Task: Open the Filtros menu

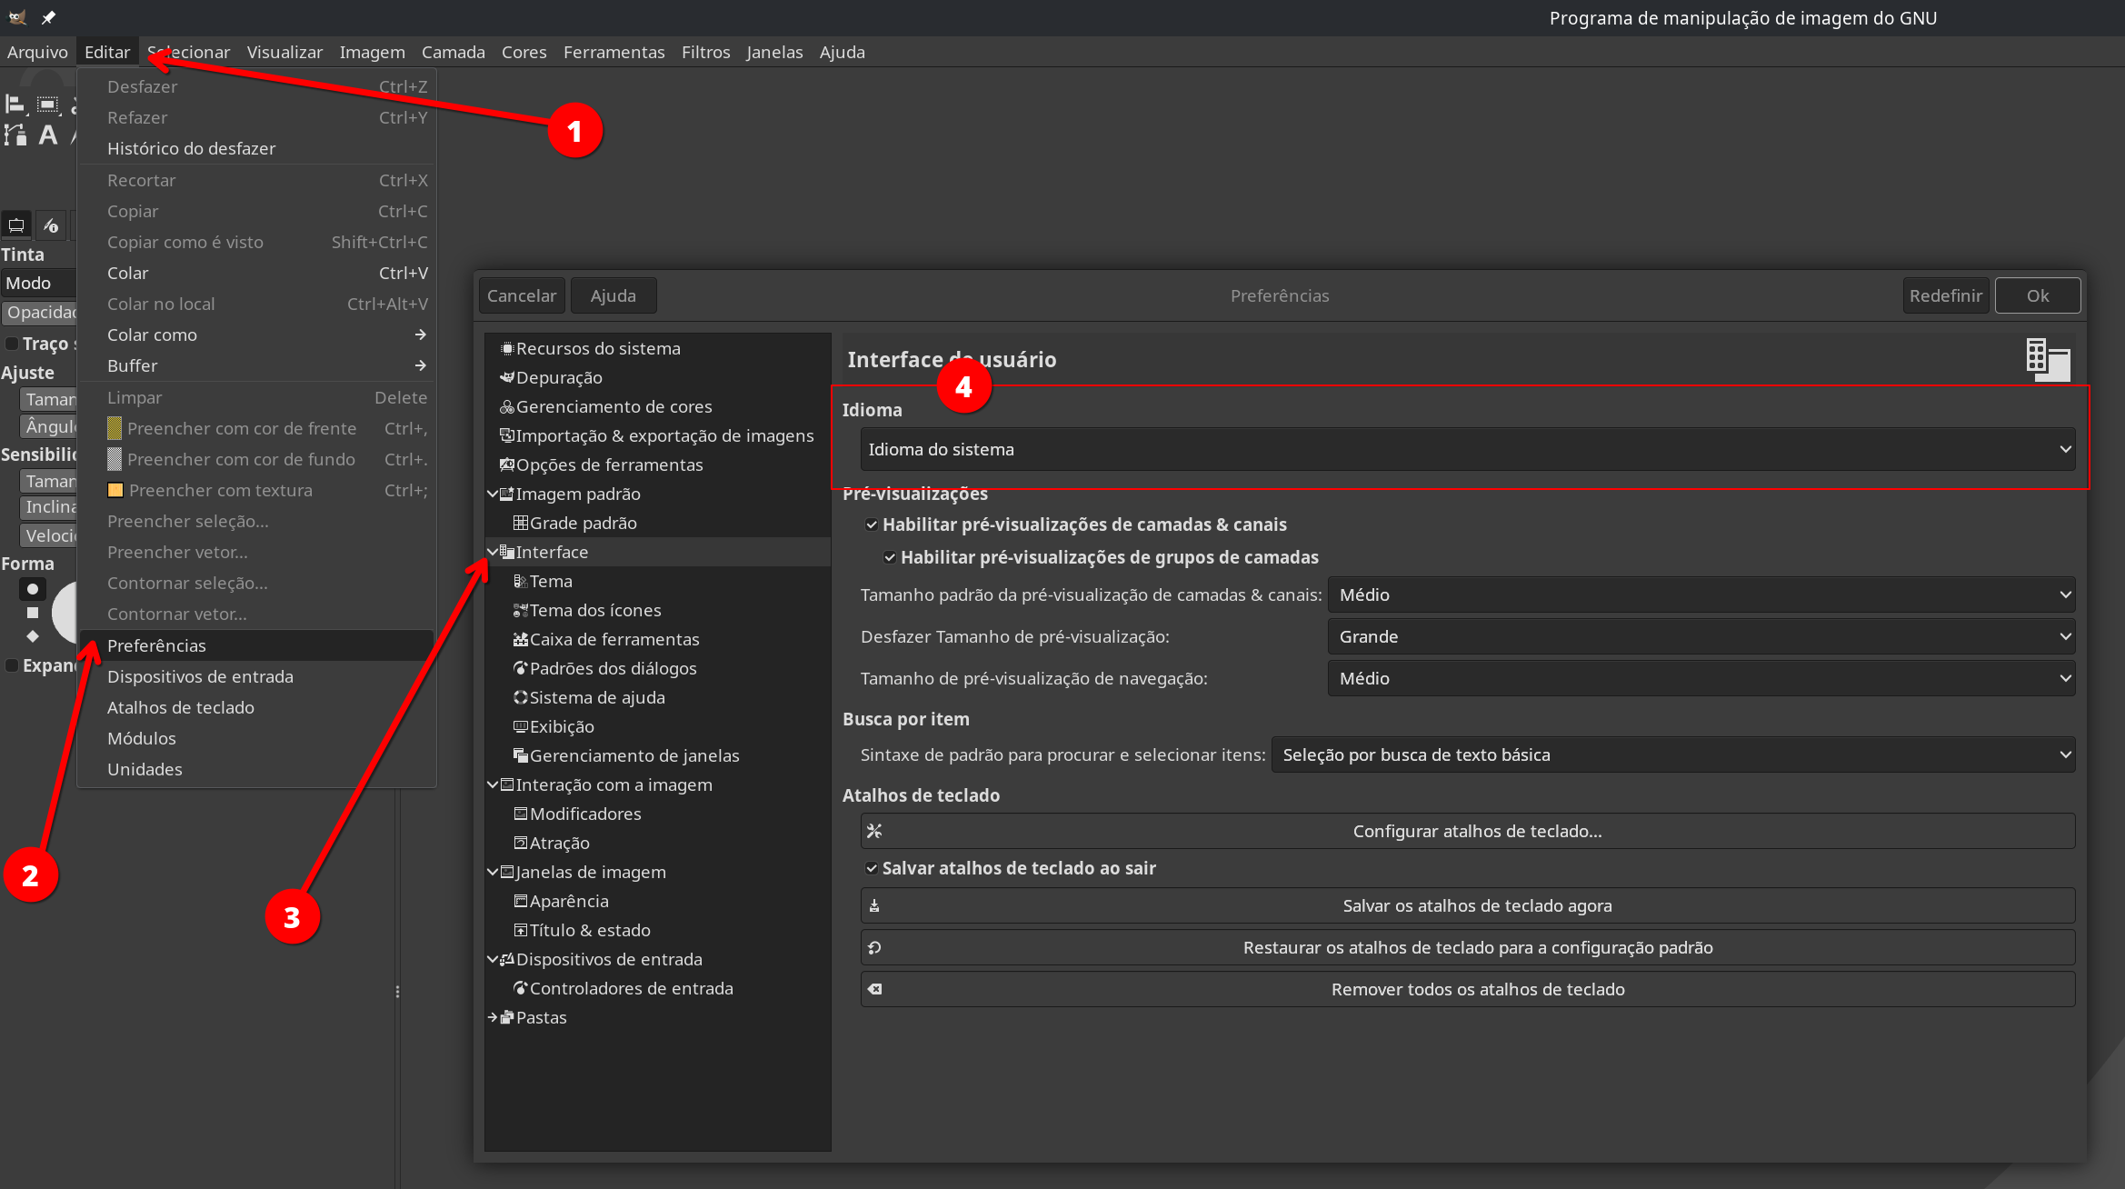Action: coord(705,52)
